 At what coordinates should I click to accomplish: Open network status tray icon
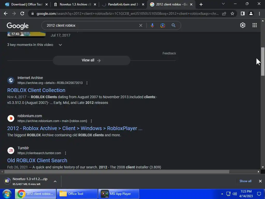point(229,194)
